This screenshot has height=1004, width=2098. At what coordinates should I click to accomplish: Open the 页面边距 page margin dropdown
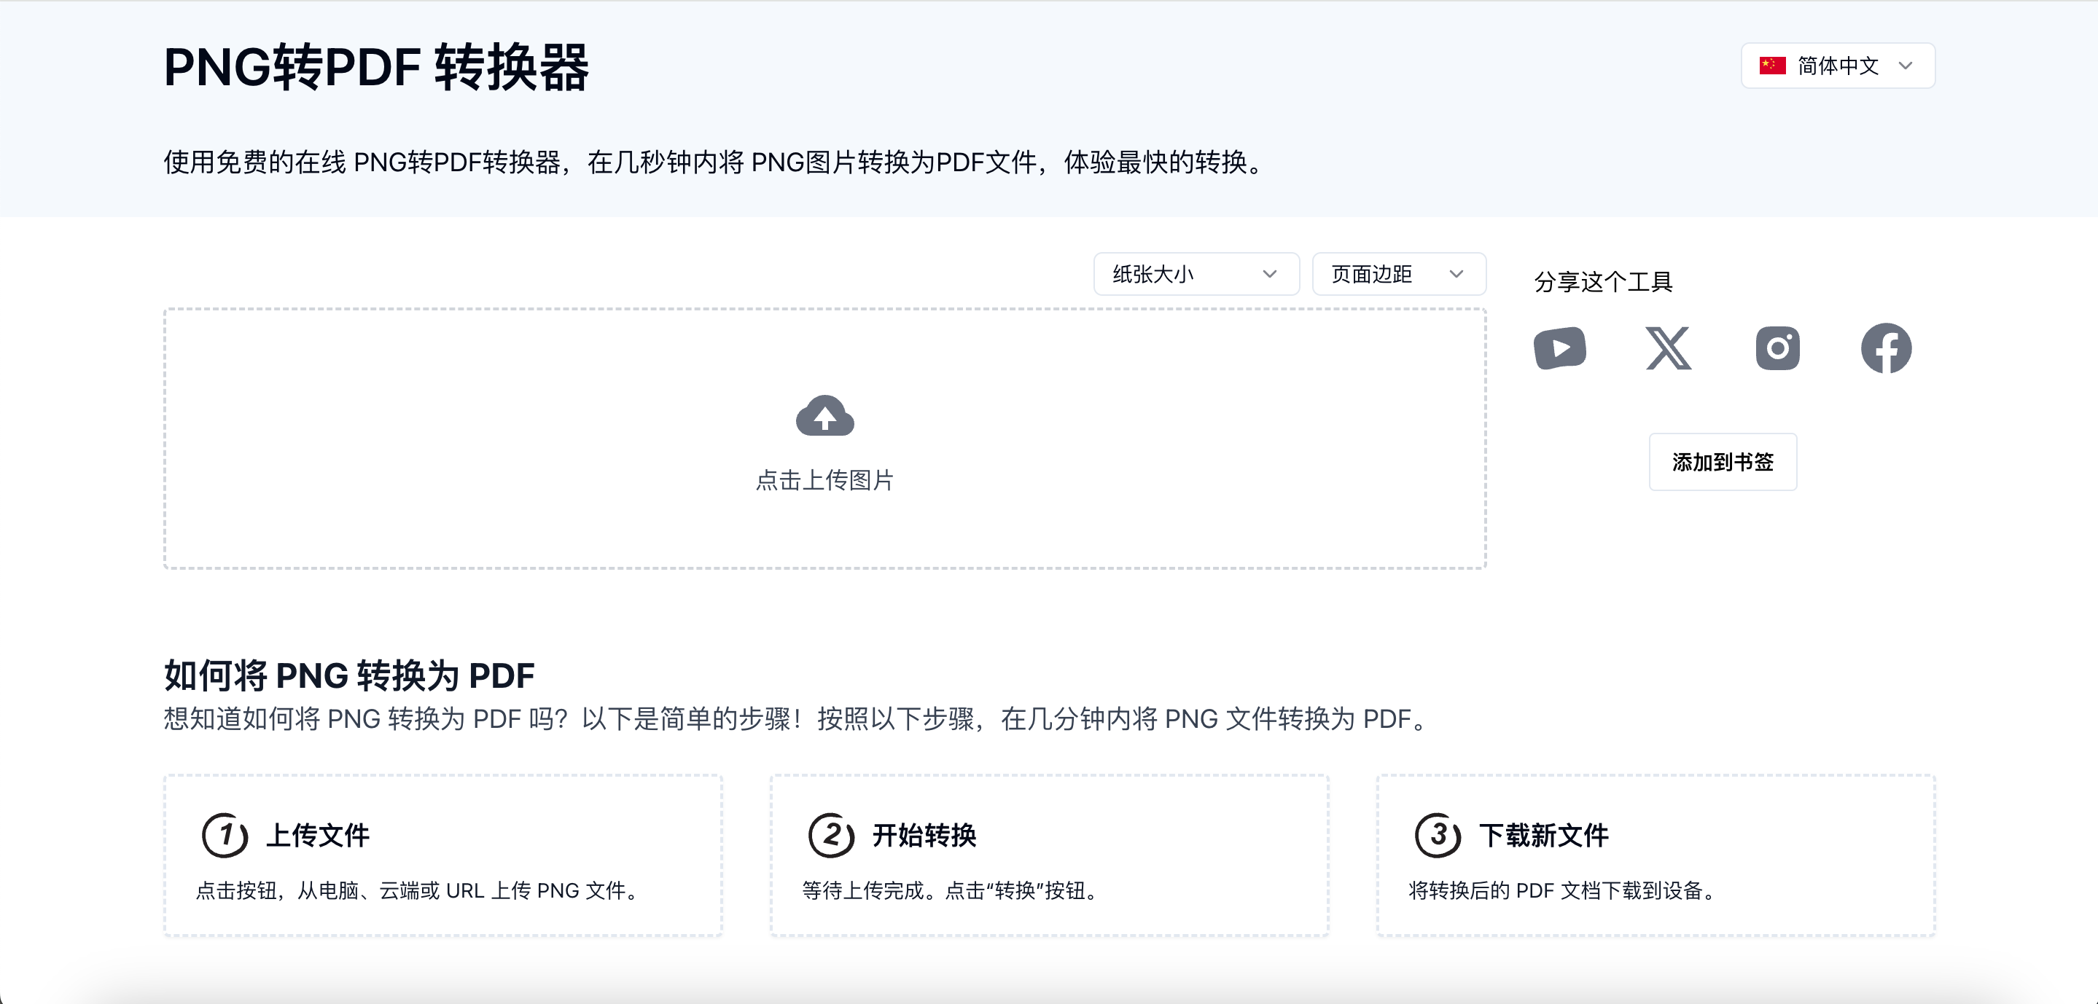(x=1398, y=275)
